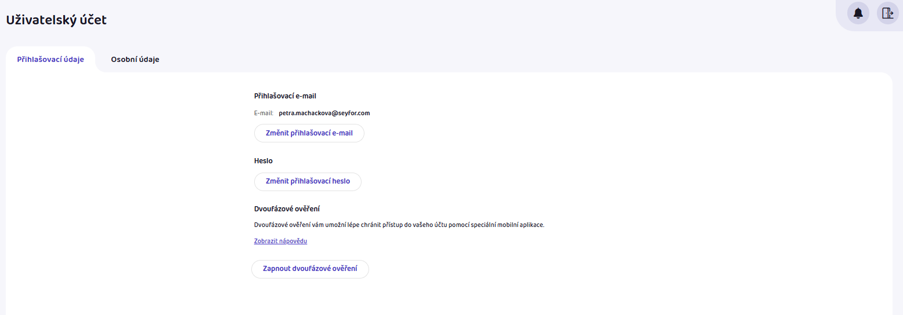This screenshot has height=315, width=903.
Task: Switch to the Osobní údaje tab
Action: [135, 59]
